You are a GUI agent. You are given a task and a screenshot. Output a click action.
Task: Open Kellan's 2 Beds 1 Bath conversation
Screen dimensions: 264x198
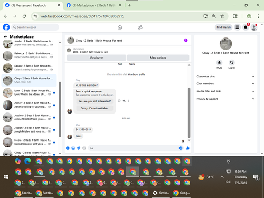click(x=29, y=68)
